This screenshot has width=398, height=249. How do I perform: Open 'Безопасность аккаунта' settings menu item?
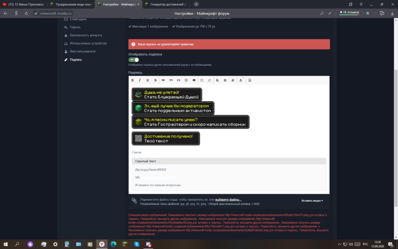tap(86, 35)
